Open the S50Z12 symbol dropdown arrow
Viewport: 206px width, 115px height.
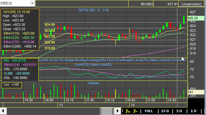coord(32,3)
